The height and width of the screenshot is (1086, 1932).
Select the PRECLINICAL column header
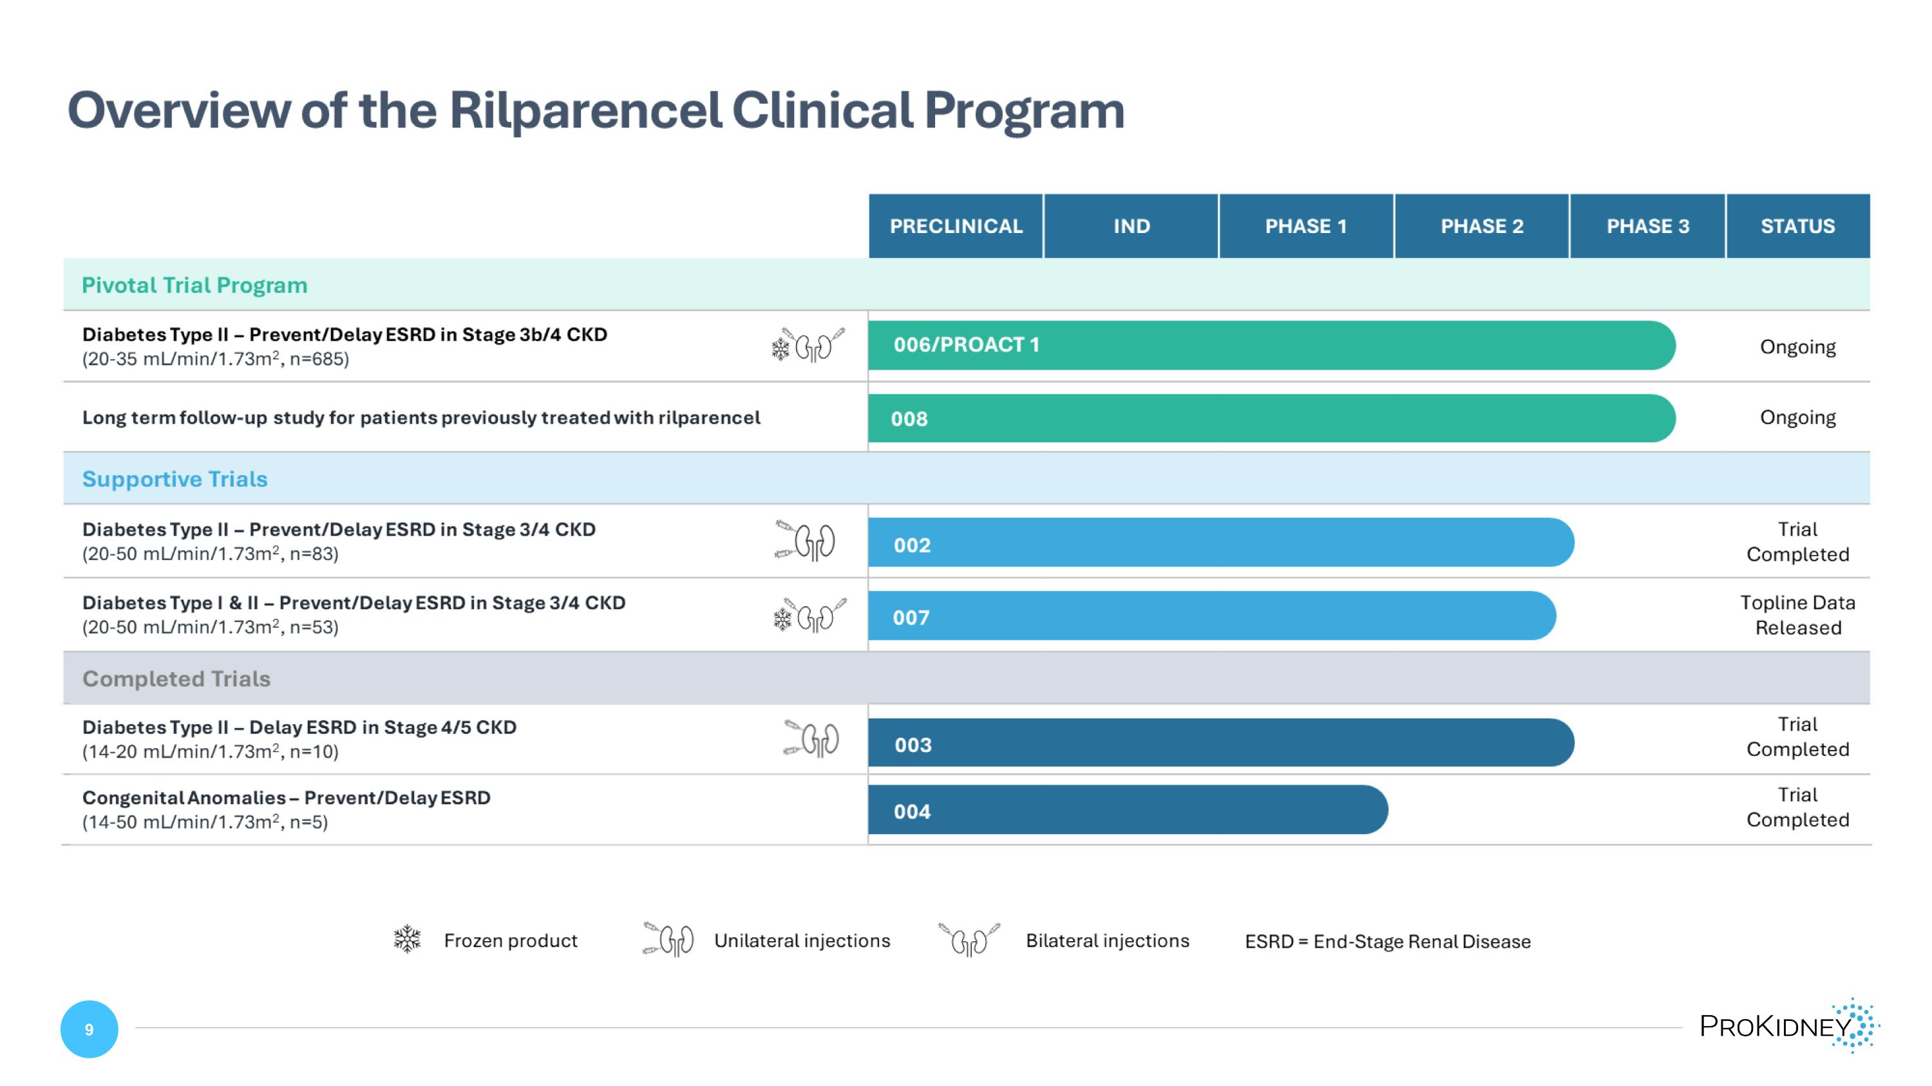(x=956, y=227)
